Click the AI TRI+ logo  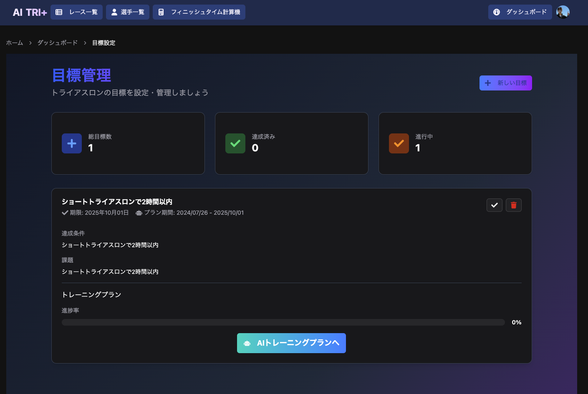pyautogui.click(x=30, y=13)
